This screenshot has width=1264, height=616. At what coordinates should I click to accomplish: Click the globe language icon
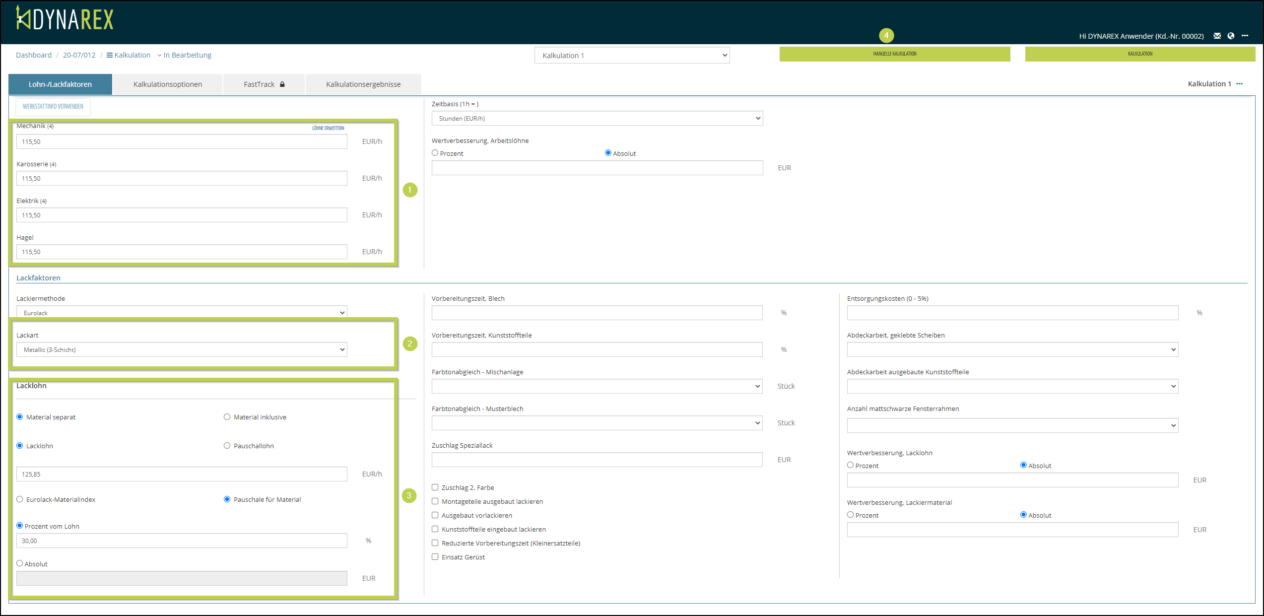pos(1231,36)
